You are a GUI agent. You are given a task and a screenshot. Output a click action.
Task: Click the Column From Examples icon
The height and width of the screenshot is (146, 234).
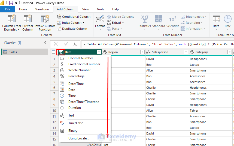(x=11, y=19)
